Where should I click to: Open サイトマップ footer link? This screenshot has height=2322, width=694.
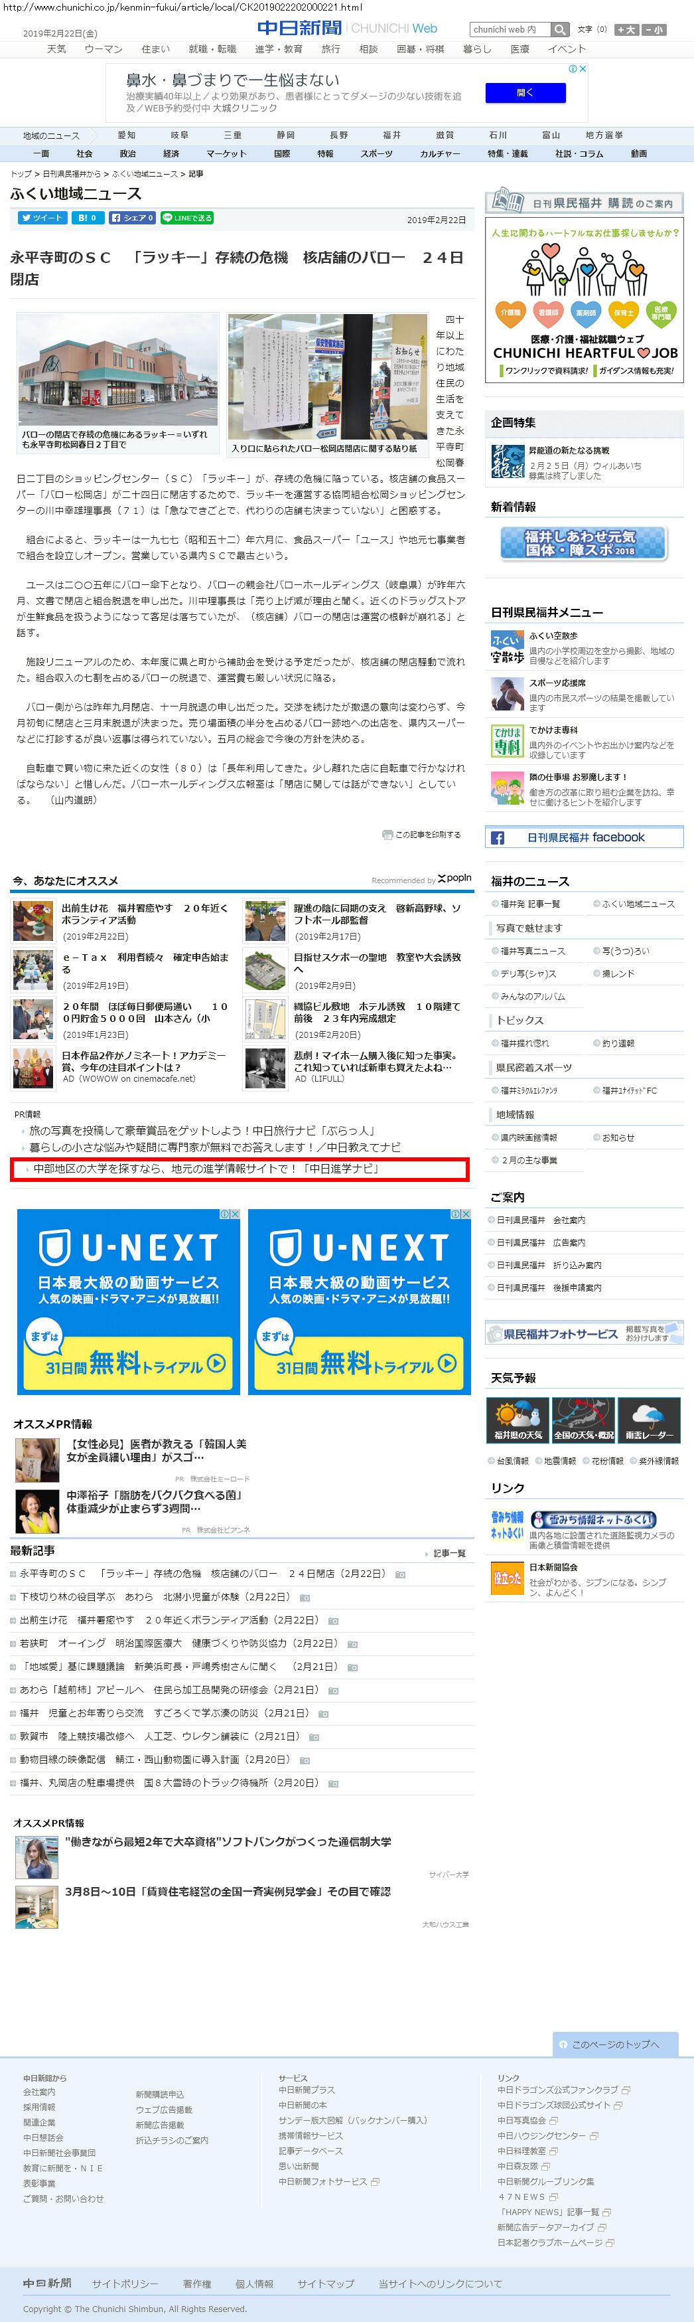326,2283
